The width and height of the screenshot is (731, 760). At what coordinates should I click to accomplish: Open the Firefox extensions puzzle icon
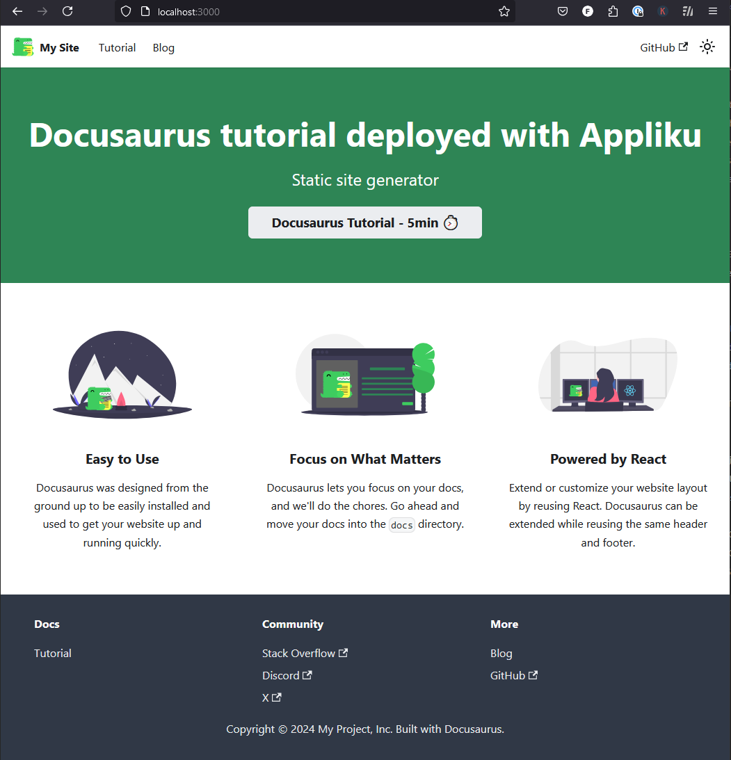pyautogui.click(x=613, y=11)
